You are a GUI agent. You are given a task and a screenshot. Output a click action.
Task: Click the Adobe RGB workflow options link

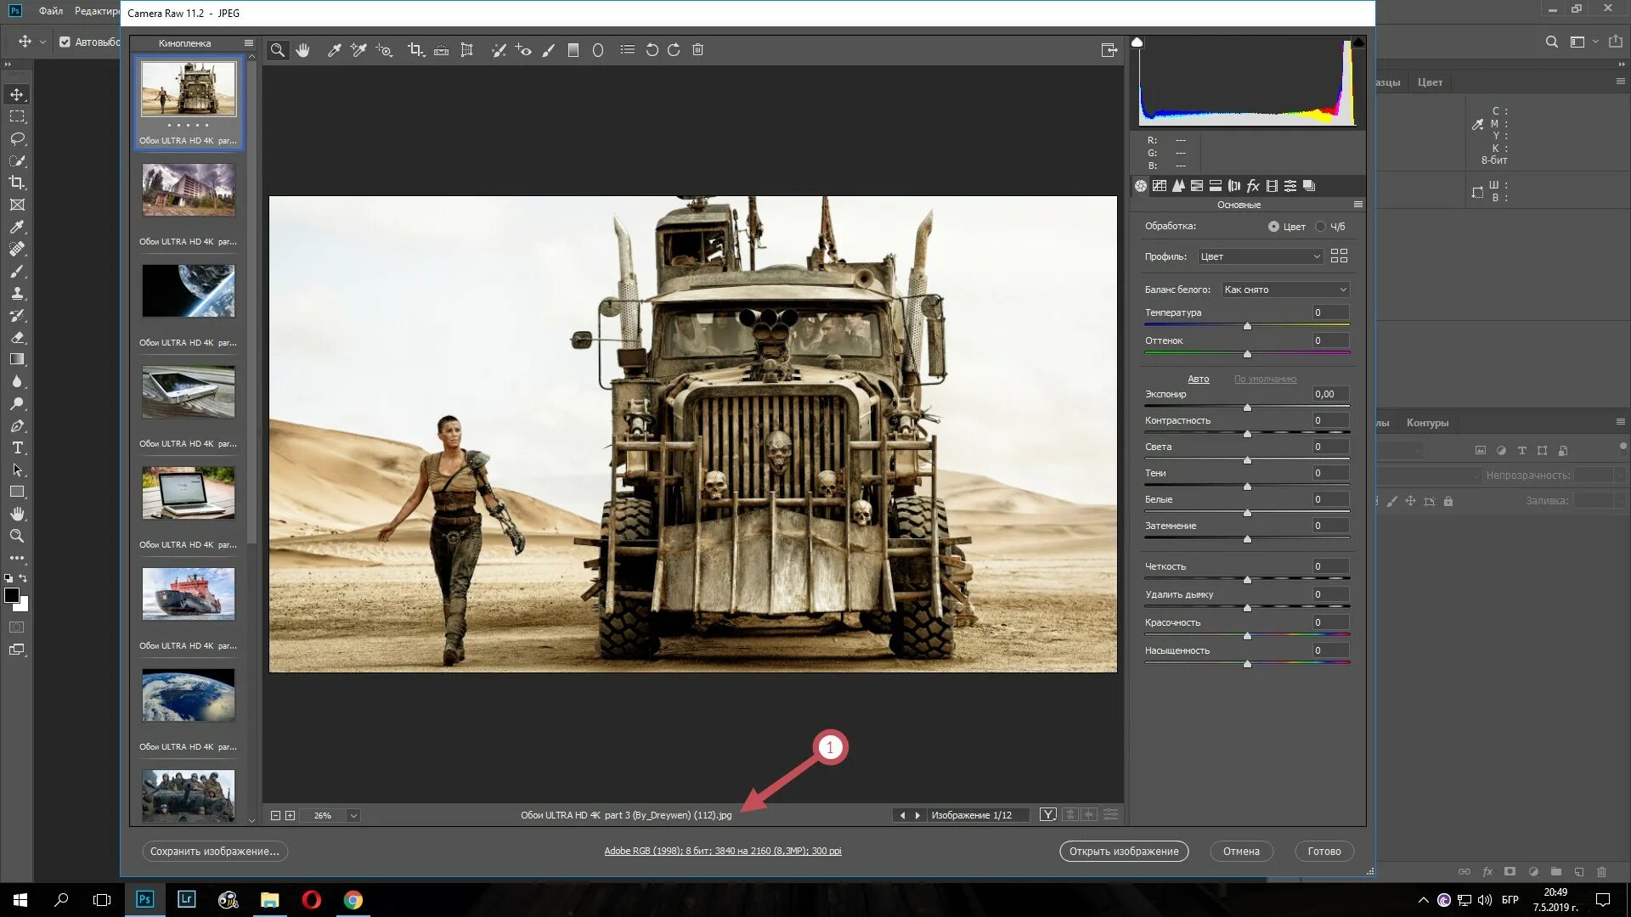point(722,851)
